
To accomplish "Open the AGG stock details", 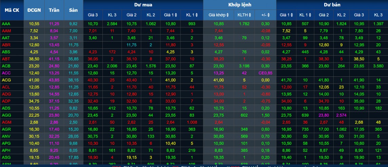I will pos(6,115).
